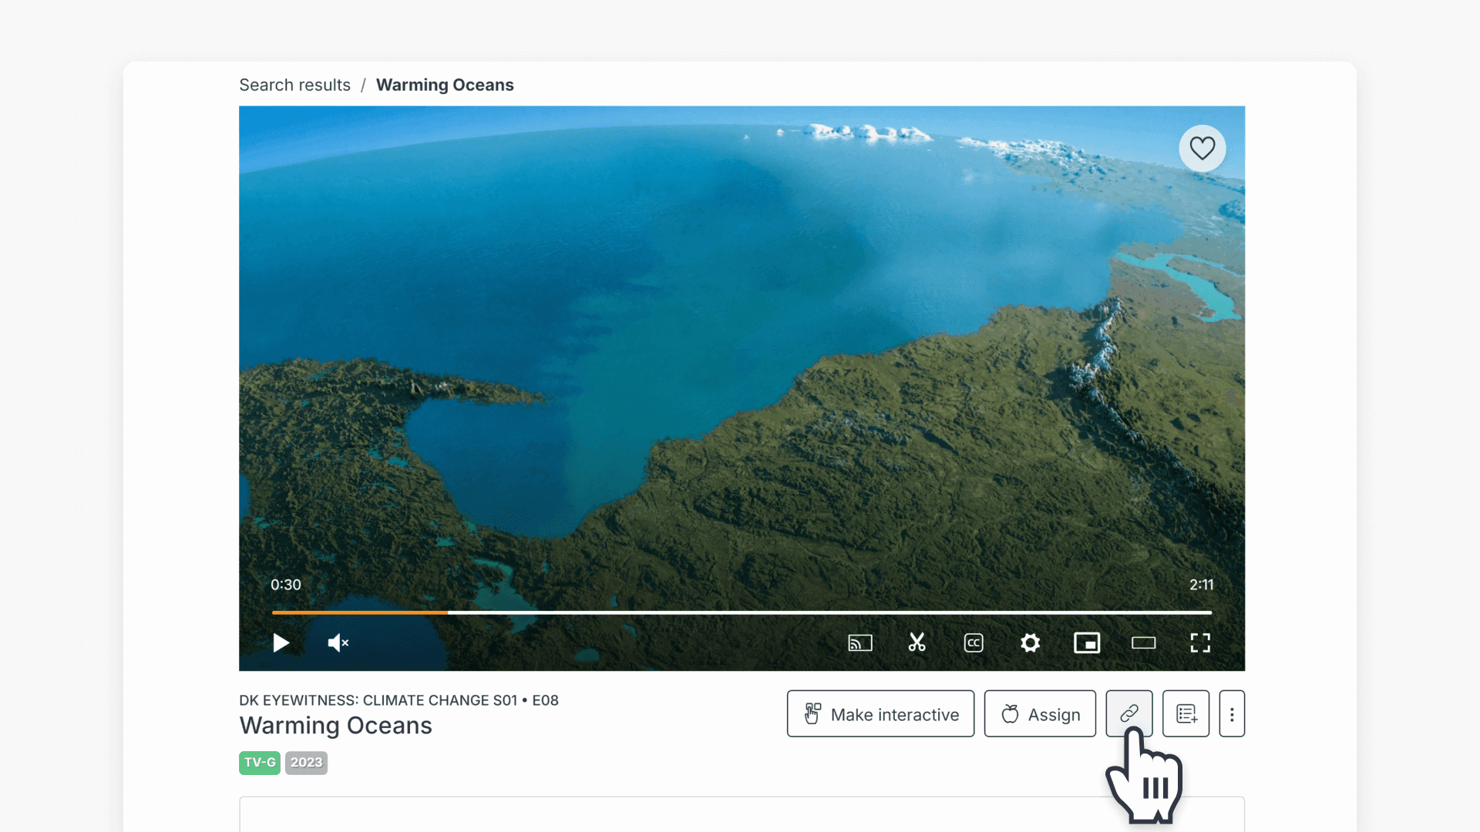Copy the video share link

pos(1128,713)
